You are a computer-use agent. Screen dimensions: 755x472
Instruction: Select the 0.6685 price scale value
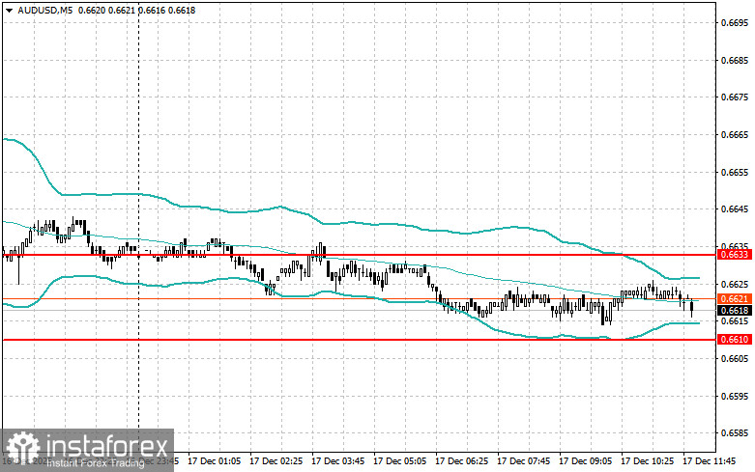point(735,60)
